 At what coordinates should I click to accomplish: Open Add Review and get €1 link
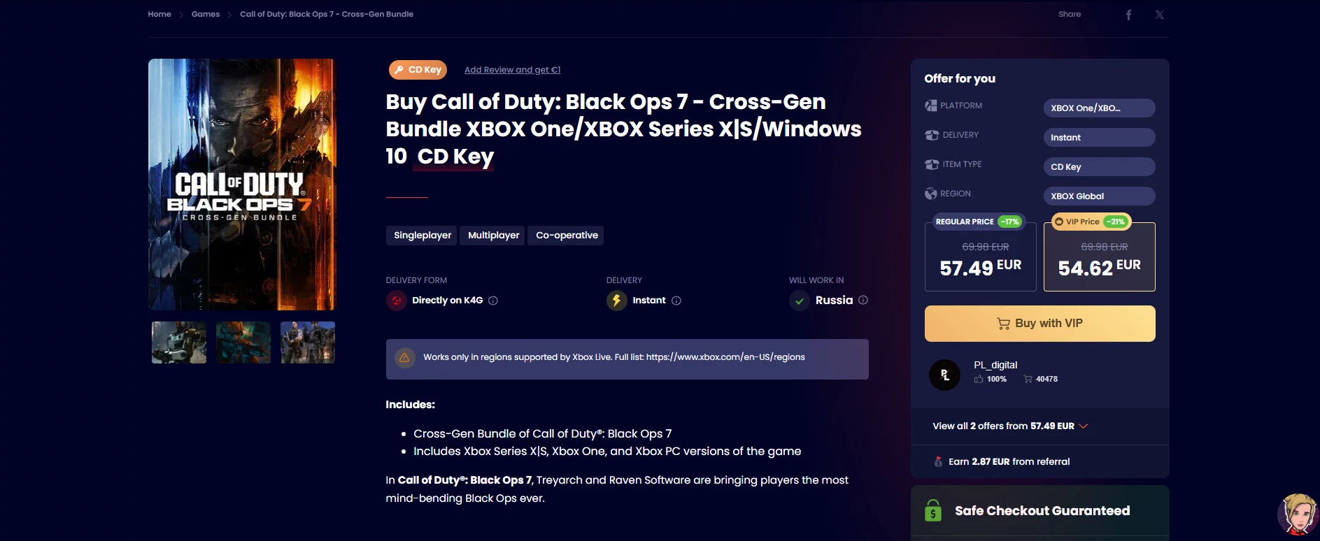tap(513, 70)
